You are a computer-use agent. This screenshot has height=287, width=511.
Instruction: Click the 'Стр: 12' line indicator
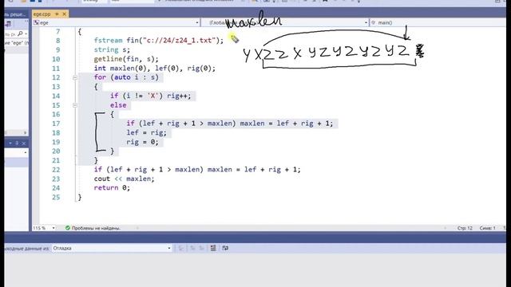(x=465, y=228)
